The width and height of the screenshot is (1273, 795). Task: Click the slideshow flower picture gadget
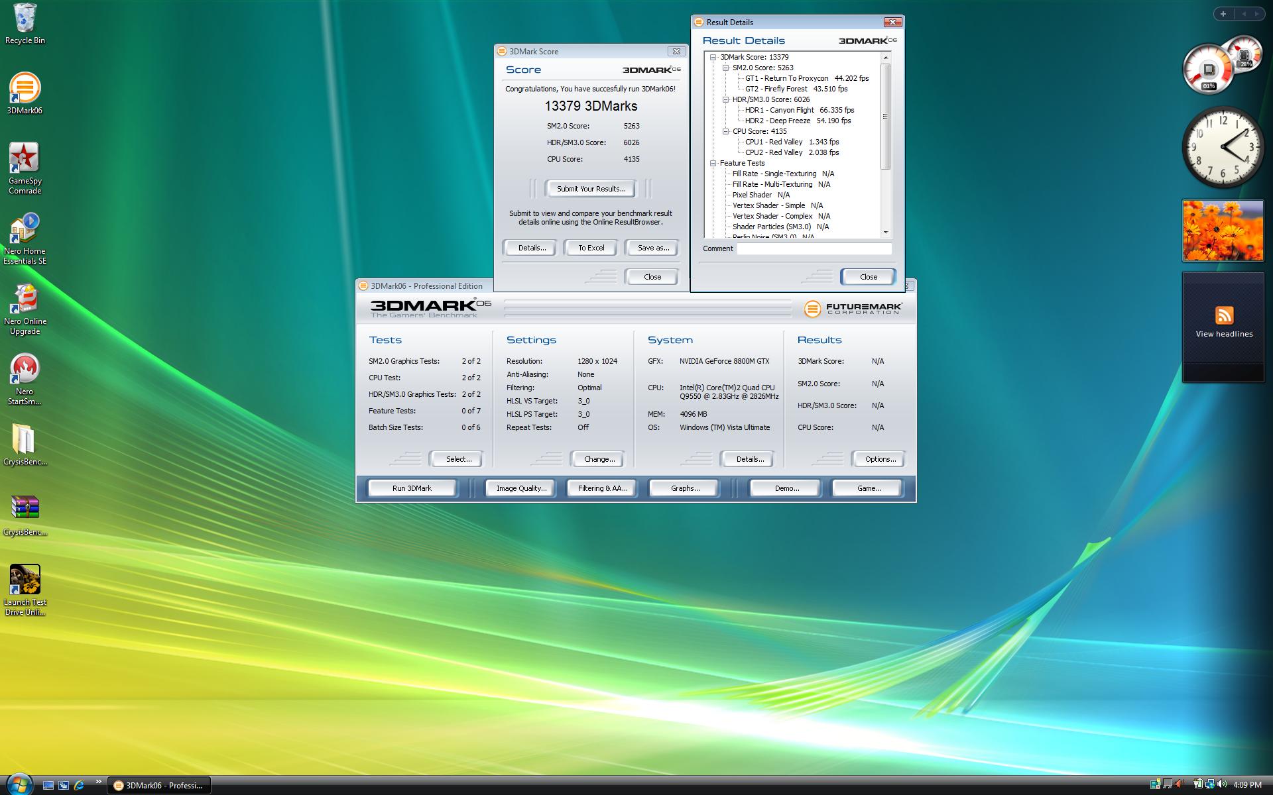(1223, 231)
